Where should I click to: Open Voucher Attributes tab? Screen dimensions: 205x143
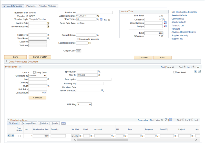pos(48,6)
